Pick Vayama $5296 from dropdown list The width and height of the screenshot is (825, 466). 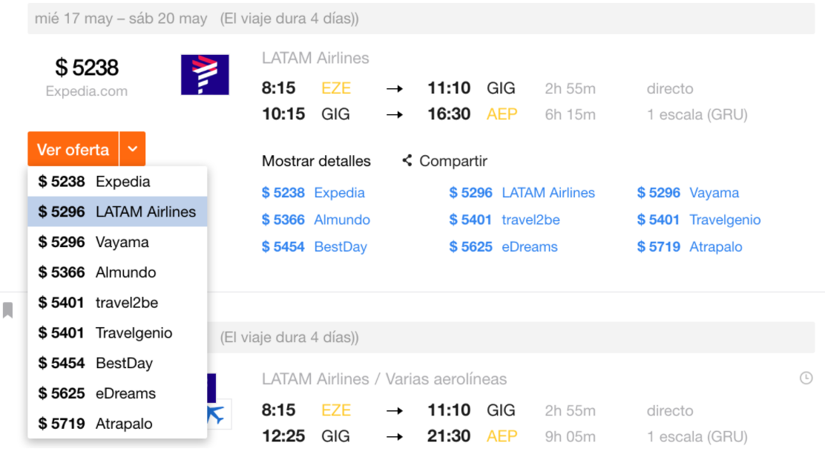coord(117,242)
